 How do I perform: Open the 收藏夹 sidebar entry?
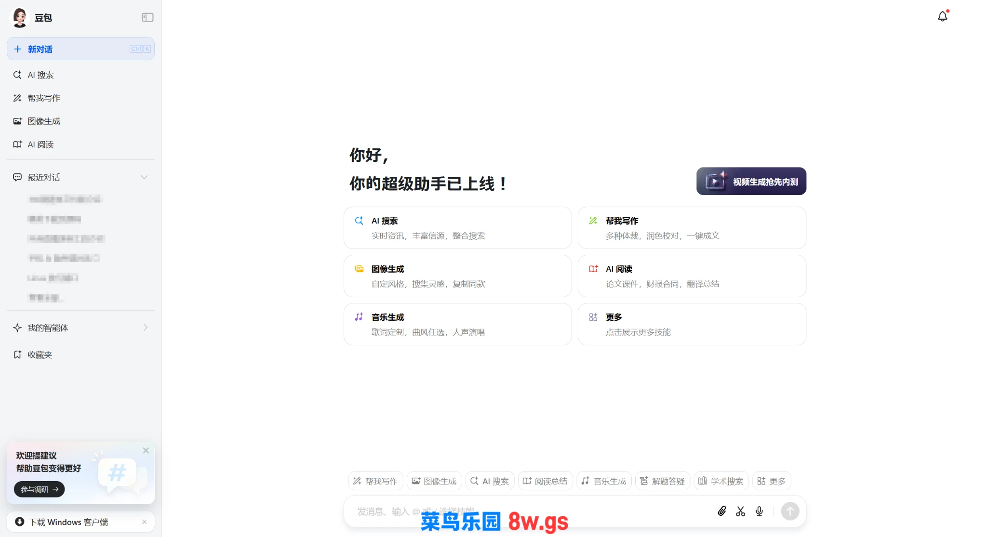tap(80, 354)
